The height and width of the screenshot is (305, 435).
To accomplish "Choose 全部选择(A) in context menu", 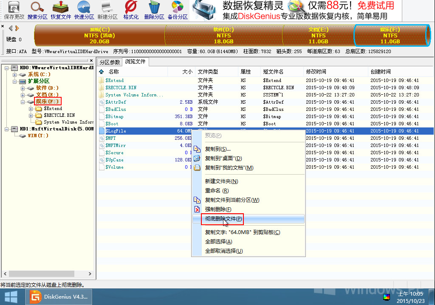I will [x=249, y=241].
